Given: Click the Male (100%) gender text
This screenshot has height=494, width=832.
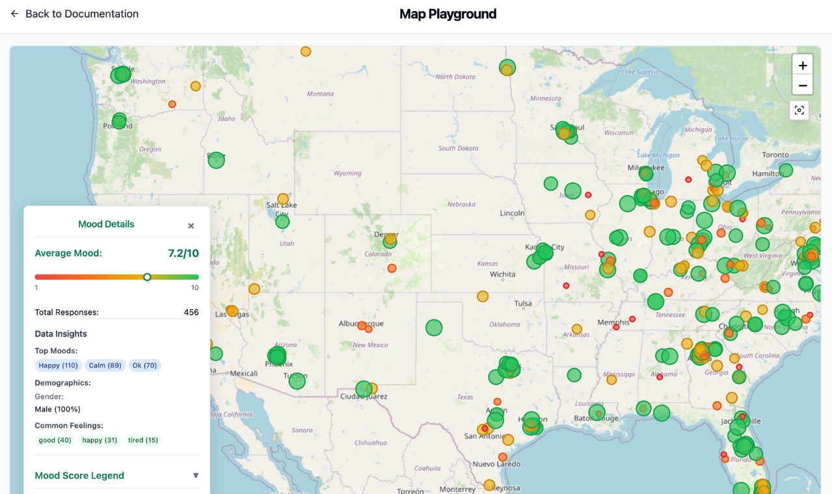Looking at the screenshot, I should click(x=57, y=409).
